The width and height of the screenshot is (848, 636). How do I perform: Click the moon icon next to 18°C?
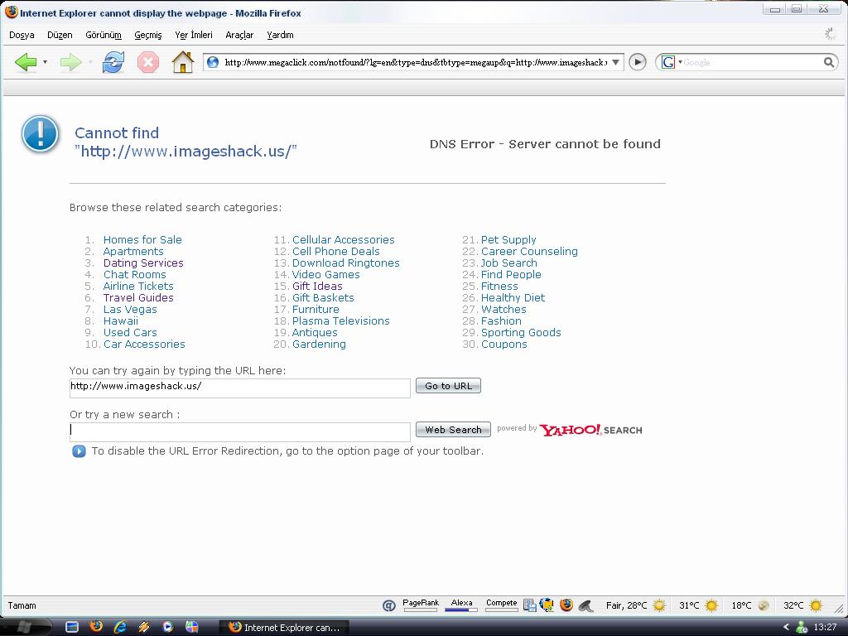(764, 605)
